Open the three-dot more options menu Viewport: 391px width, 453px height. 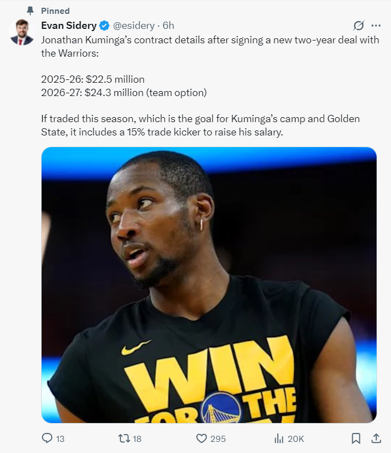375,26
